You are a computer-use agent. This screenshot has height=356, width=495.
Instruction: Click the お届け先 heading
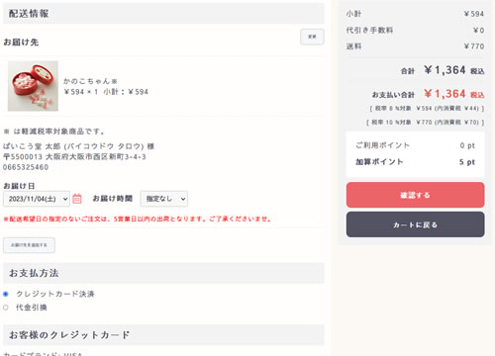(21, 43)
